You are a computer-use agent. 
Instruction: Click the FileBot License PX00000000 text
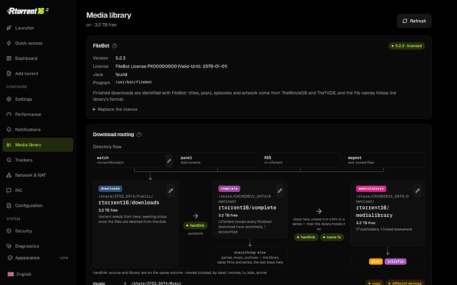[x=172, y=66]
